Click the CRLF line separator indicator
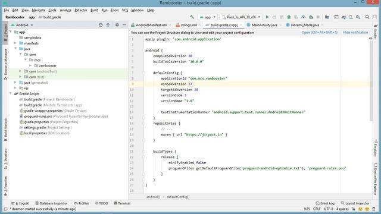This screenshot has width=381, height=214. 317,209
